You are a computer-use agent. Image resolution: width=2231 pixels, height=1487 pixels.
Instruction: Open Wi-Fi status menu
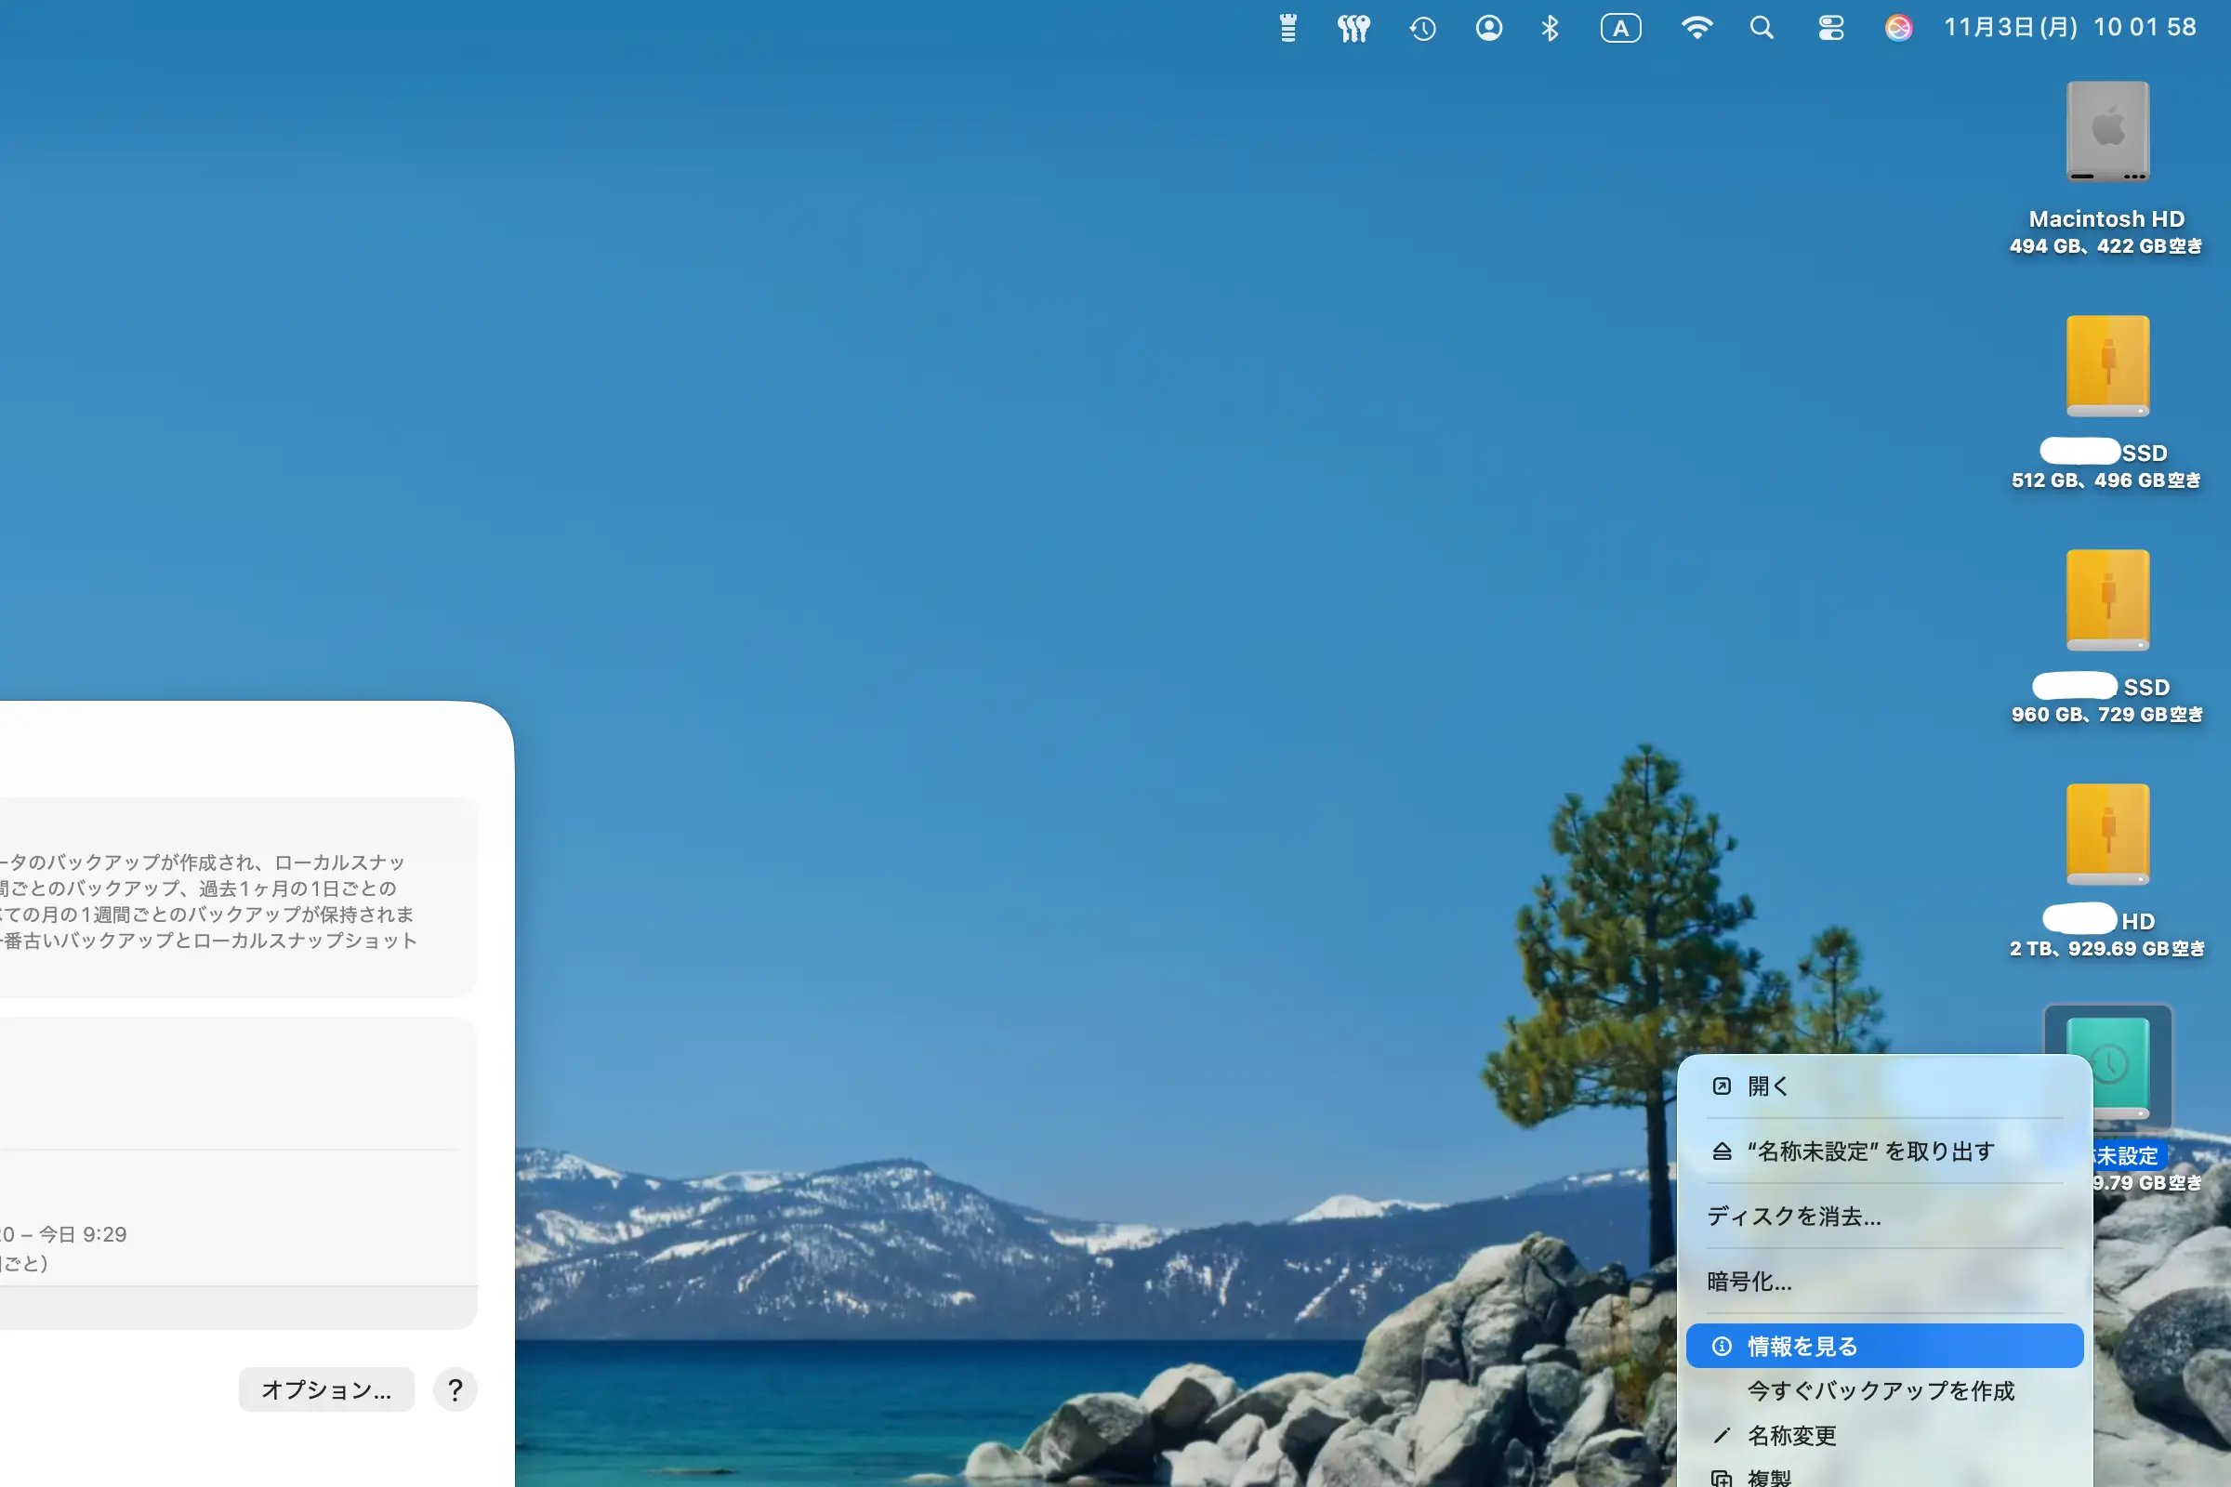(1696, 29)
